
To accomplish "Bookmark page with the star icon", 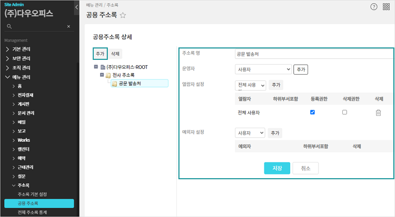I will (x=123, y=15).
